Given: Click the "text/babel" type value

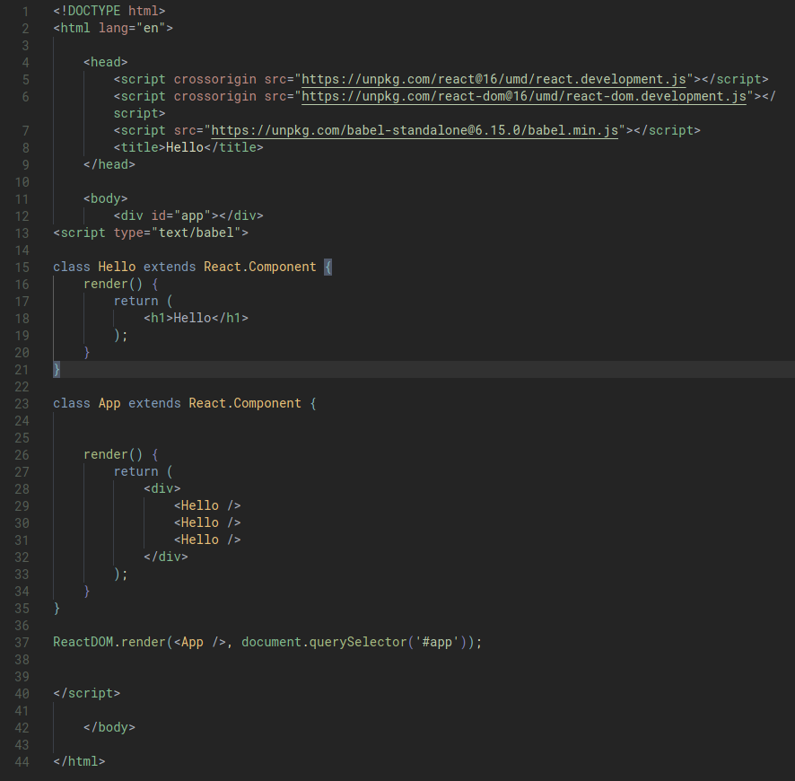Looking at the screenshot, I should (197, 233).
